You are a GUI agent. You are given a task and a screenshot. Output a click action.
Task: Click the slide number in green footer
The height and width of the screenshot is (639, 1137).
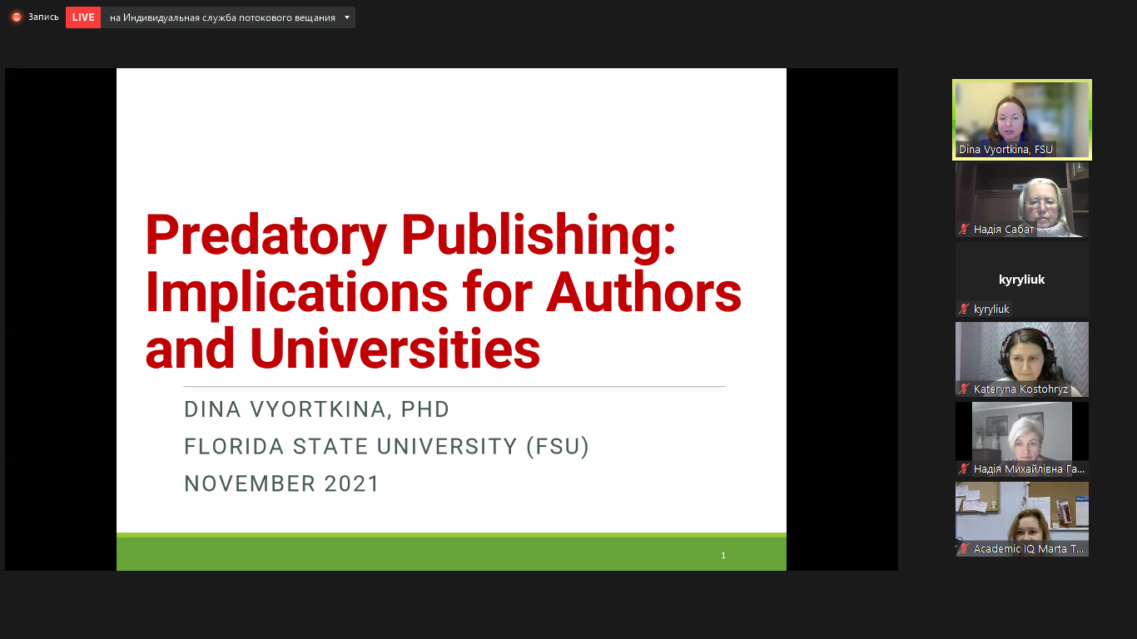point(723,555)
